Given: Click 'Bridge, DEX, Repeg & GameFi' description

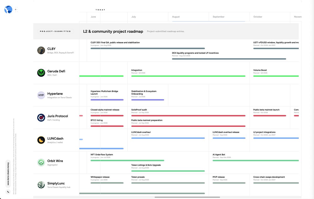Looking at the screenshot, I should (61, 53).
